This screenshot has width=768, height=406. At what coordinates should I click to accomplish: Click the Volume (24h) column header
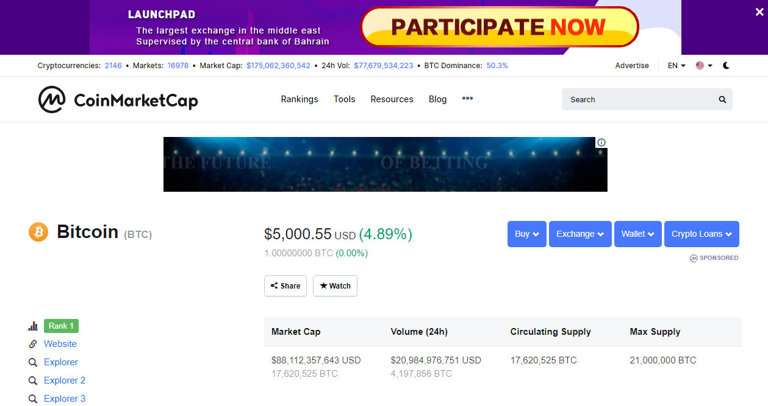click(x=419, y=332)
